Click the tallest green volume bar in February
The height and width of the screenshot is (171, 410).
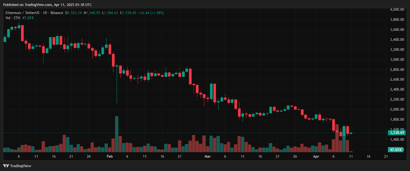click(x=117, y=134)
